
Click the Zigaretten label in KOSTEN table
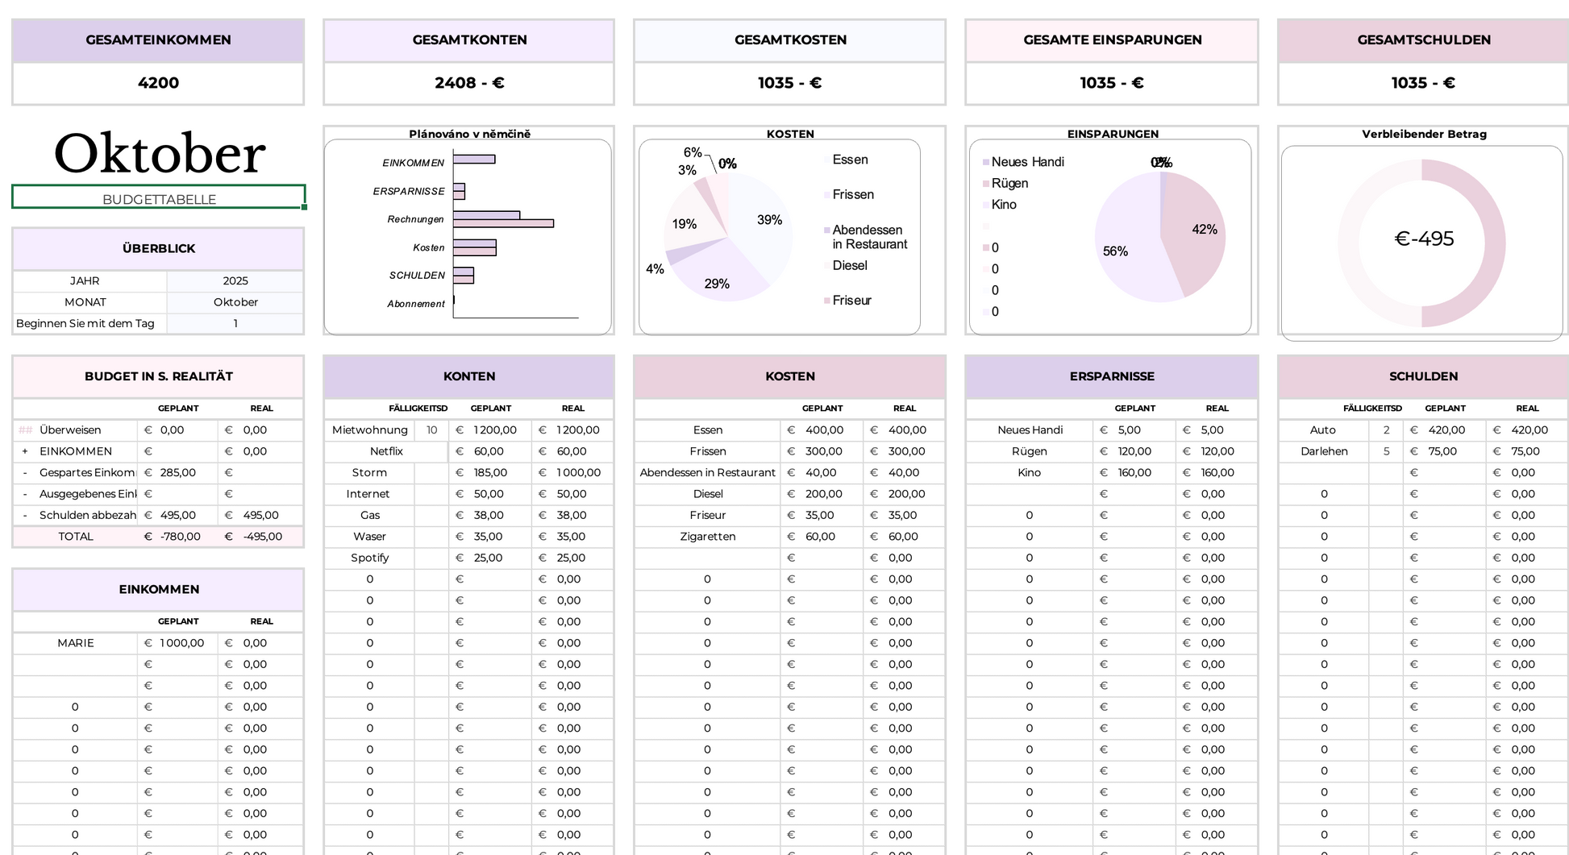pos(707,537)
